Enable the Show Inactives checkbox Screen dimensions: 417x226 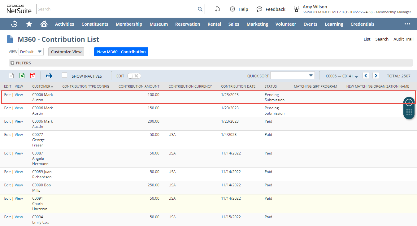(x=65, y=75)
